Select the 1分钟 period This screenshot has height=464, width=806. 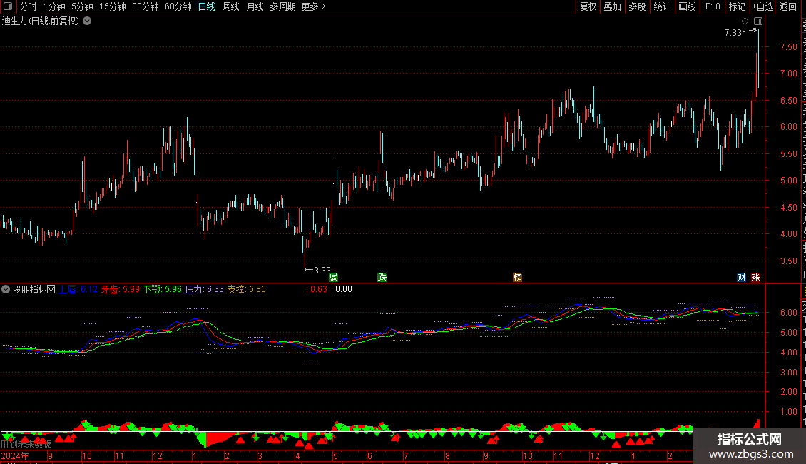tap(54, 6)
